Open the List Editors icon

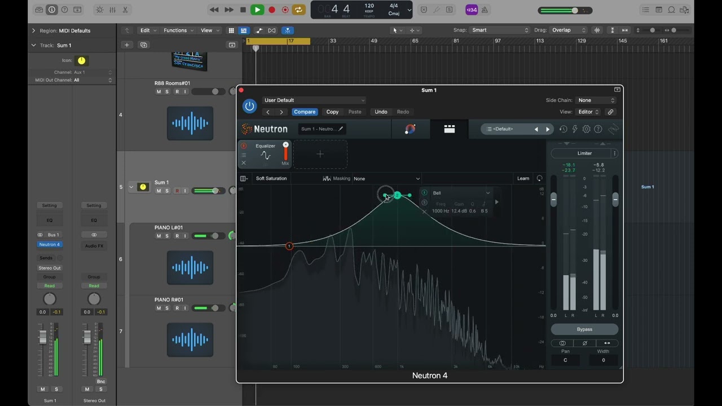(646, 10)
